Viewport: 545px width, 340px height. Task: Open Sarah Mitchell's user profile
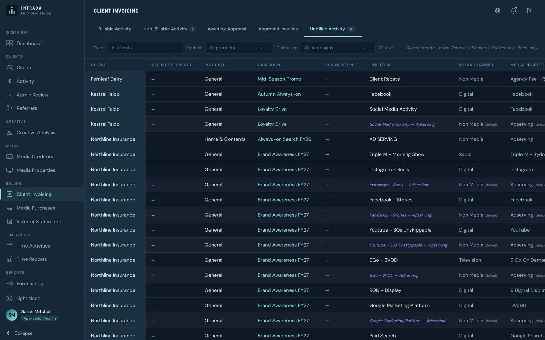click(x=42, y=314)
